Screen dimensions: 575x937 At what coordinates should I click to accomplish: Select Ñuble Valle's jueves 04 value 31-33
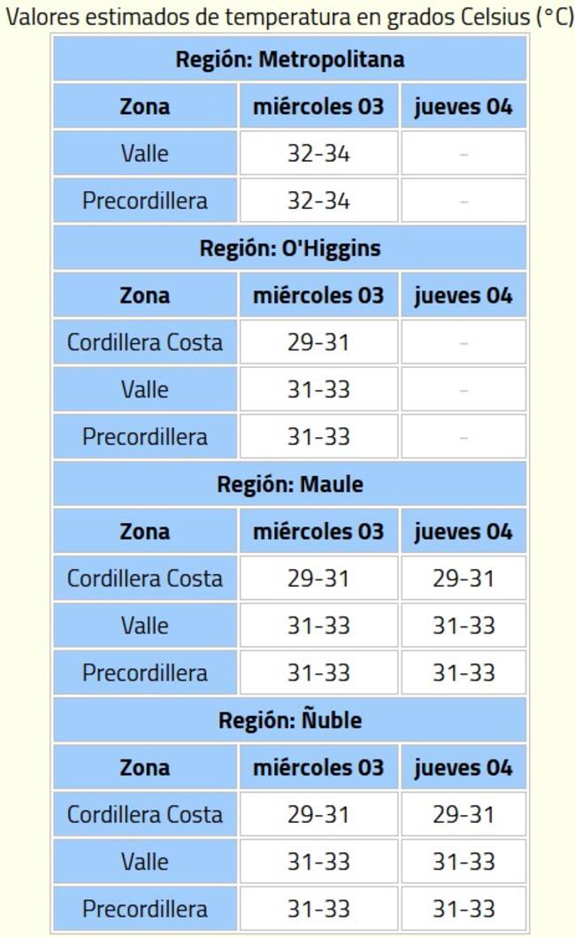(x=463, y=862)
